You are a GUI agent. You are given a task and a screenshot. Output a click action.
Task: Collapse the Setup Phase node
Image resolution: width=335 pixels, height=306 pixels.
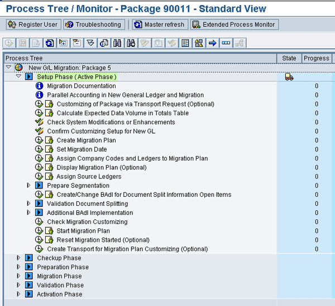[x=18, y=77]
